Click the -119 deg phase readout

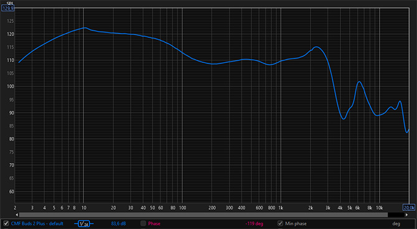(x=254, y=223)
